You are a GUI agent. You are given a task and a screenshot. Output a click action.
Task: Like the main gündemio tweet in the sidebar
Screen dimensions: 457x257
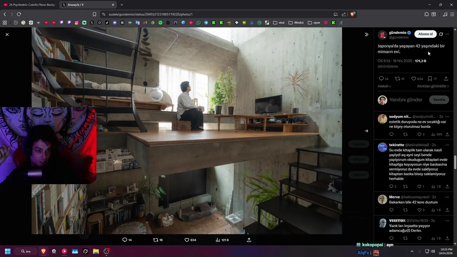click(413, 79)
